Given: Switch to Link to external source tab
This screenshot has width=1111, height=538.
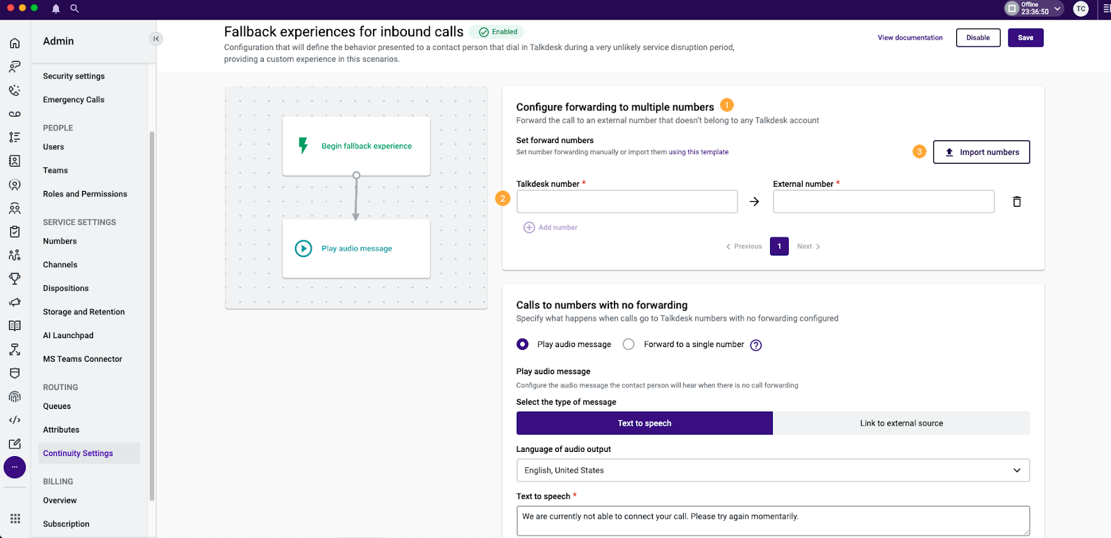Looking at the screenshot, I should coord(901,423).
